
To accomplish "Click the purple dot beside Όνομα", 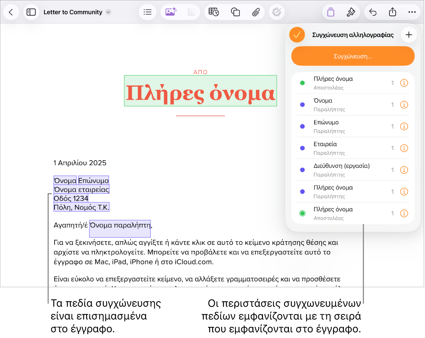I will 303,105.
